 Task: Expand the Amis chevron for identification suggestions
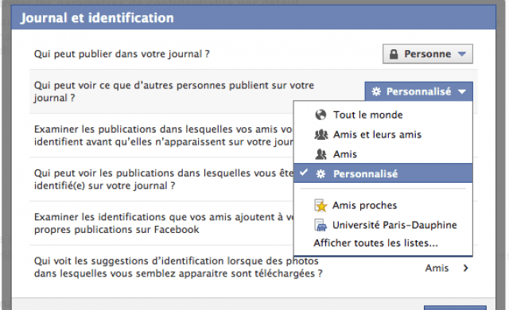466,268
